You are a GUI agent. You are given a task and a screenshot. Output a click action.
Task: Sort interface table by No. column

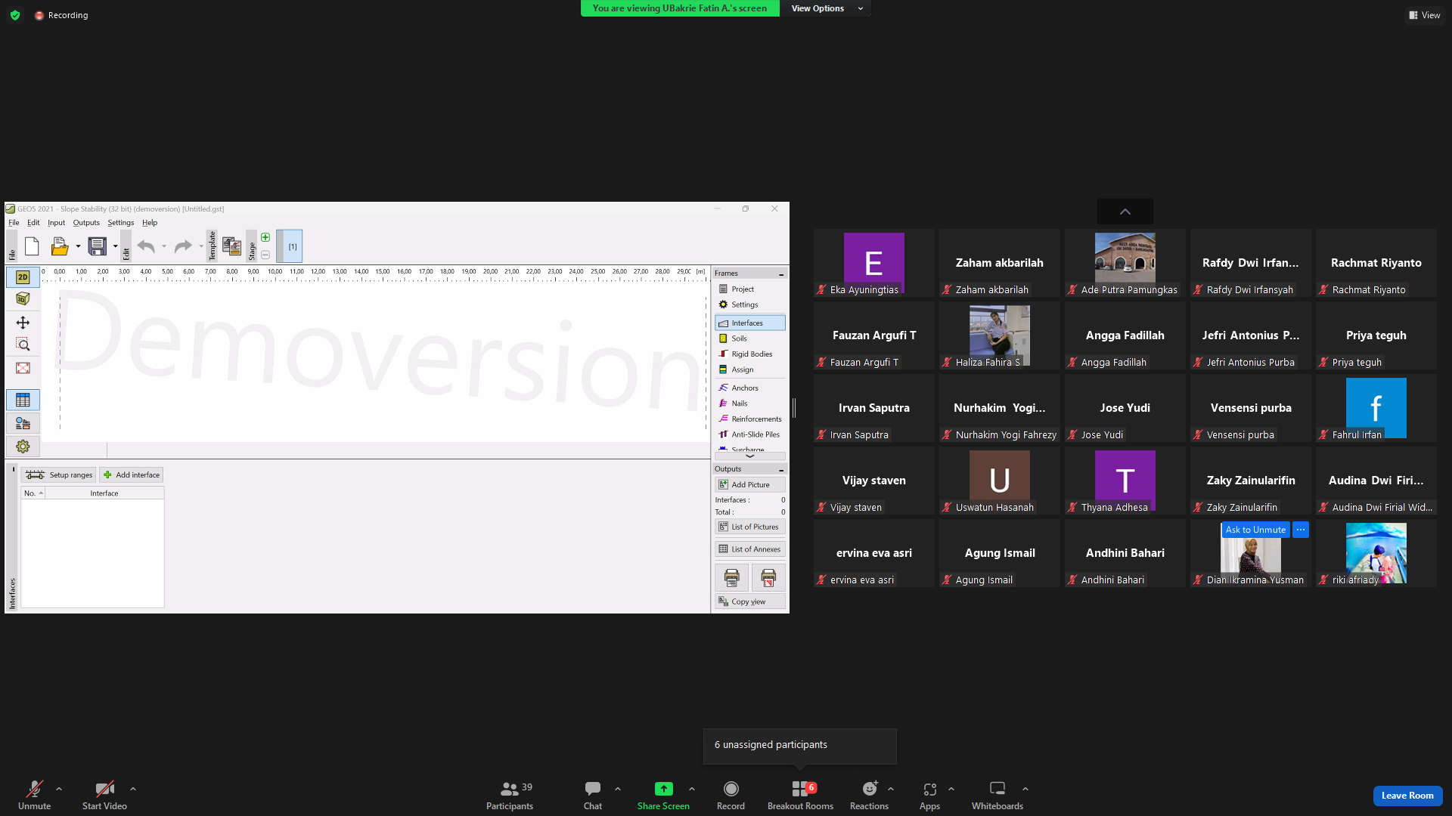point(33,493)
